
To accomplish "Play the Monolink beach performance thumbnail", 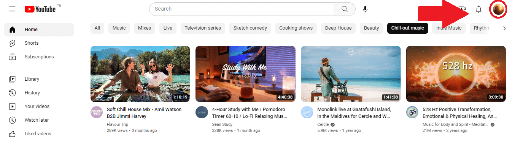I will tap(351, 74).
